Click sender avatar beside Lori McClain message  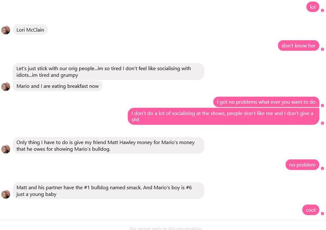5,30
